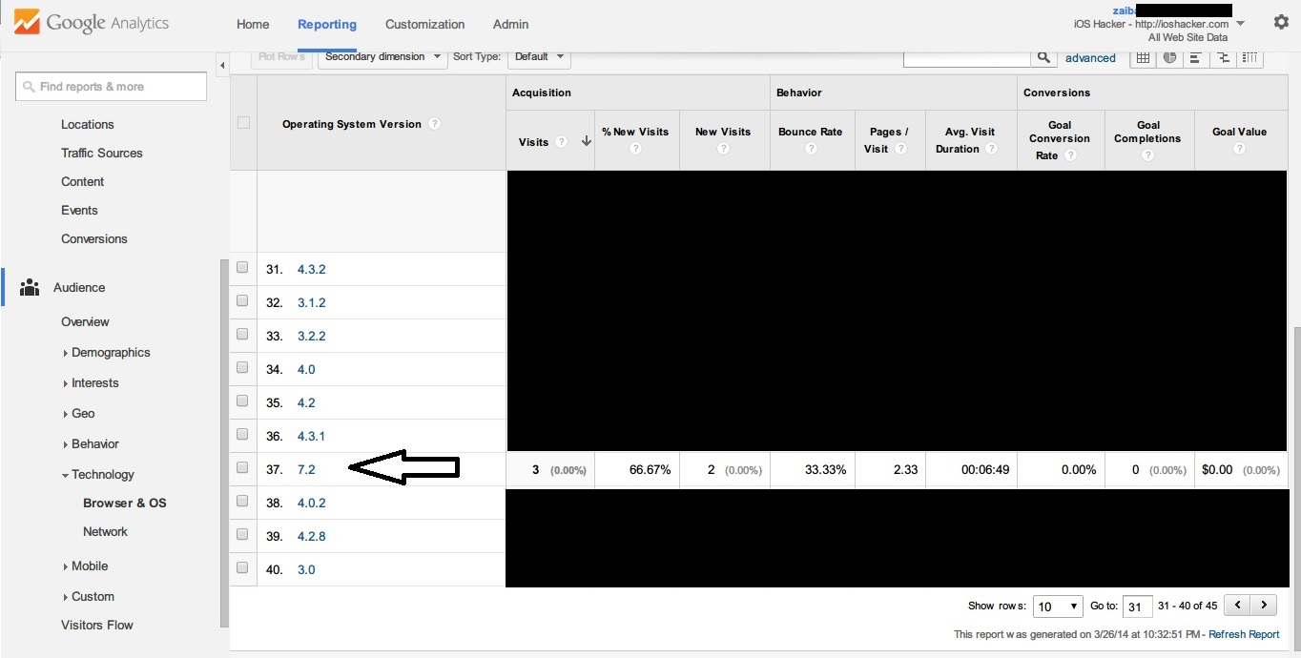The image size is (1301, 658).
Task: Click the Find reports & more field
Action: coord(112,86)
